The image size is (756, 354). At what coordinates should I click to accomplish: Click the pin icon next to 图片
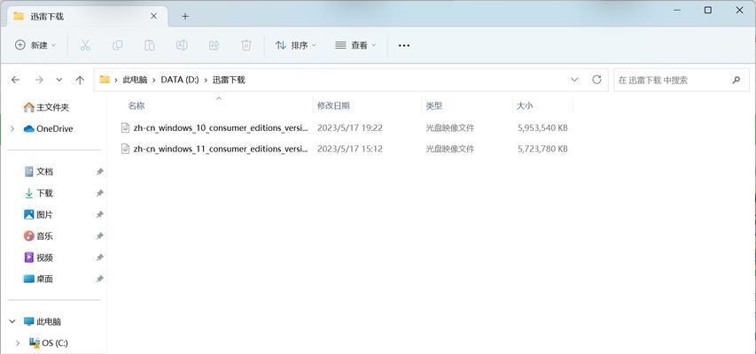pos(100,214)
